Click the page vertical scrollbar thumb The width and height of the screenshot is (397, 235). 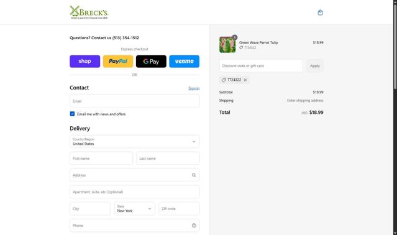point(395,47)
